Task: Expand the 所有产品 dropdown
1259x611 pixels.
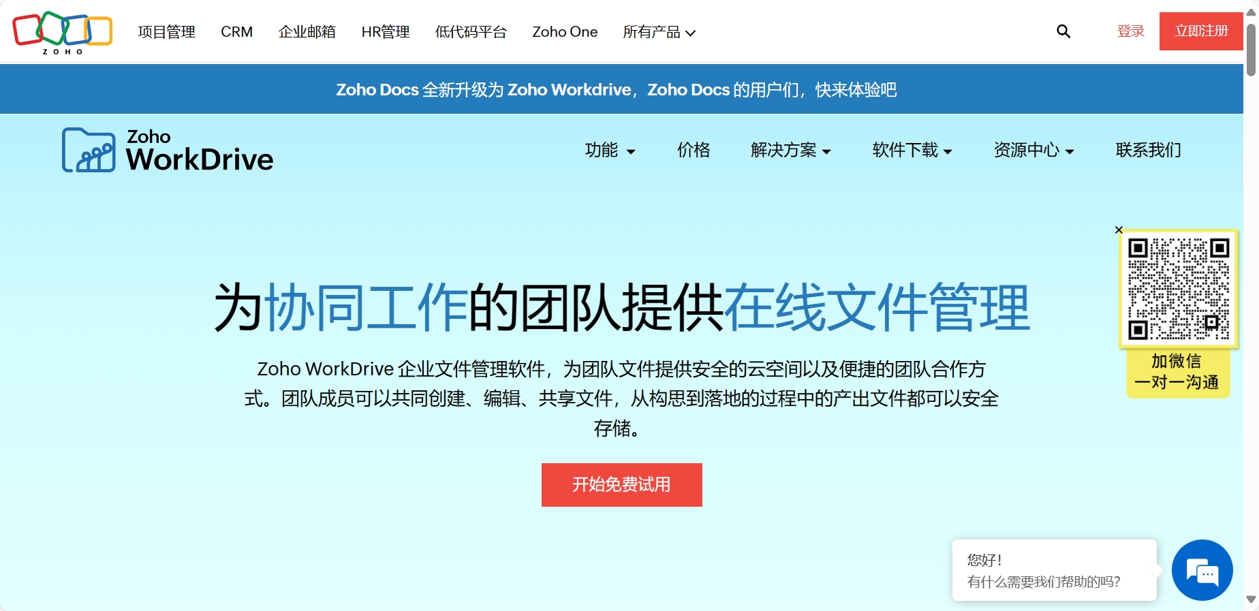Action: [x=659, y=32]
